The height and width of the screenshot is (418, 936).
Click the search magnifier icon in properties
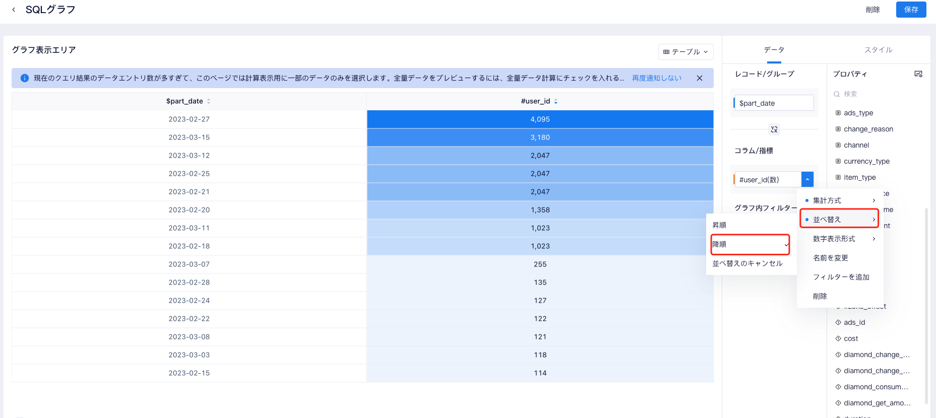point(837,94)
